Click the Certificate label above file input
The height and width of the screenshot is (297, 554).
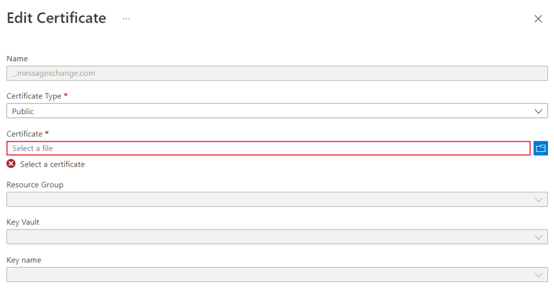24,134
